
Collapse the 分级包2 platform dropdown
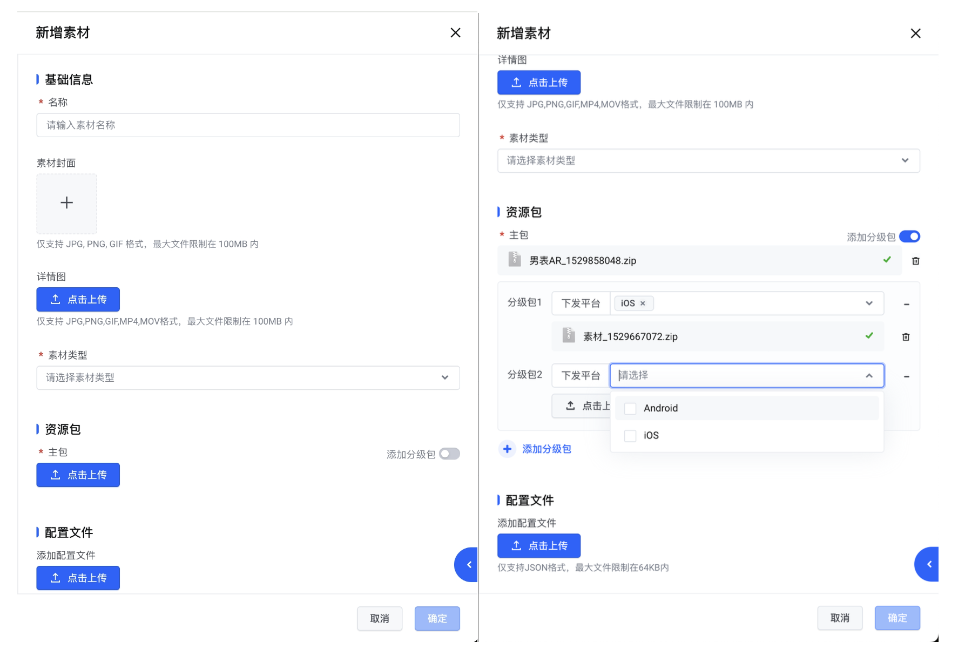point(869,376)
